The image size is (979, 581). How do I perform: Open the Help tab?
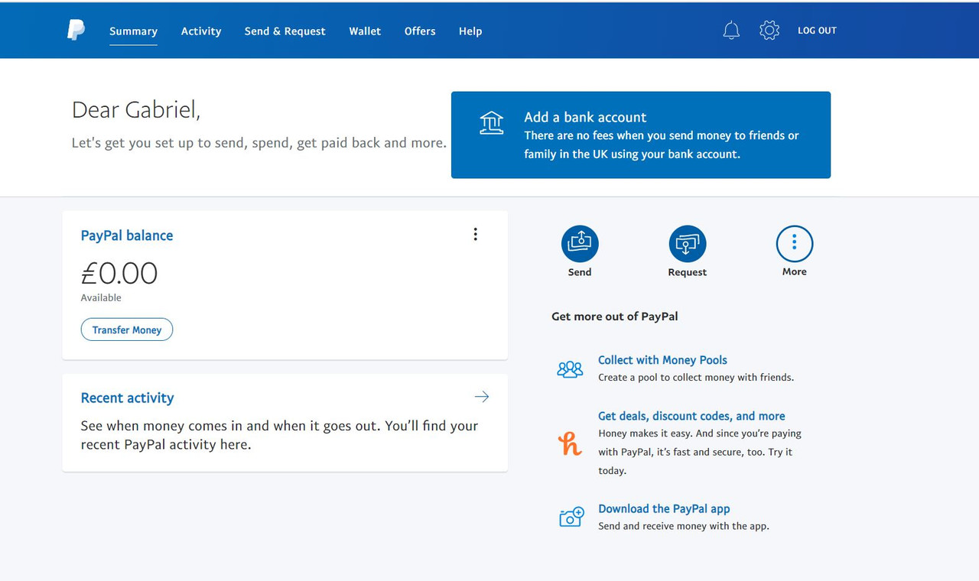point(470,31)
